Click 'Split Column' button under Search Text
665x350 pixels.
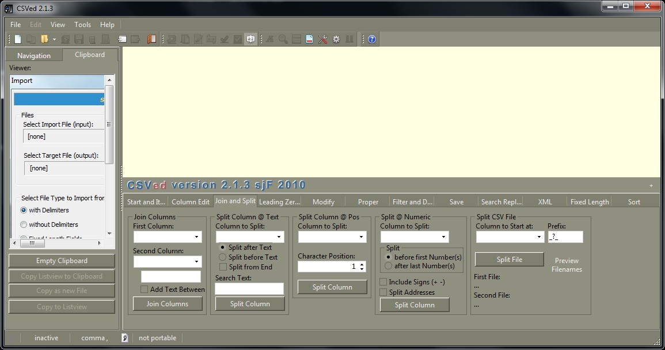pyautogui.click(x=250, y=304)
